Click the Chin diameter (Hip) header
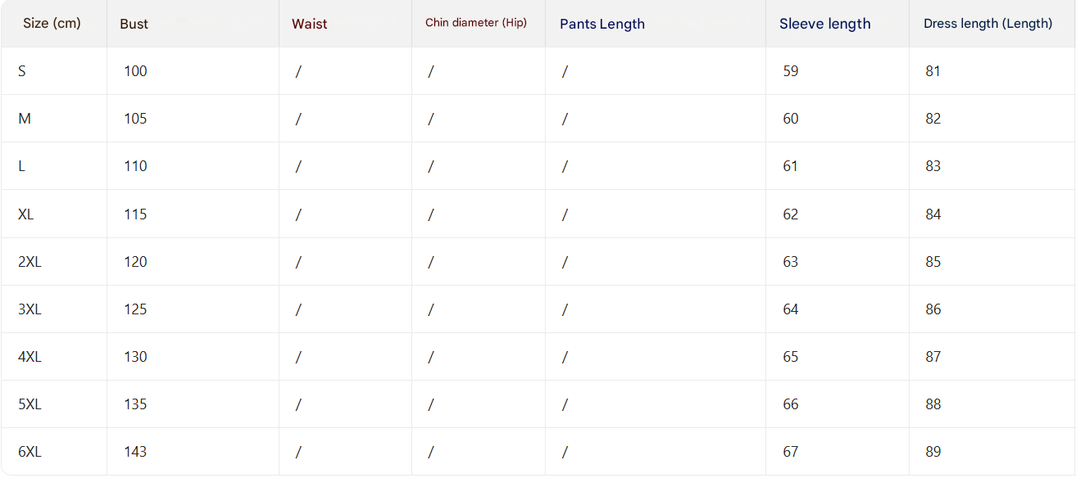The height and width of the screenshot is (478, 1076). pyautogui.click(x=475, y=23)
